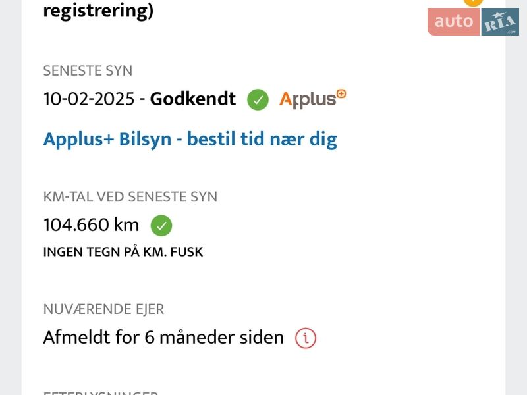Click the bold Godkendt status text
The width and height of the screenshot is (527, 395).
click(192, 99)
